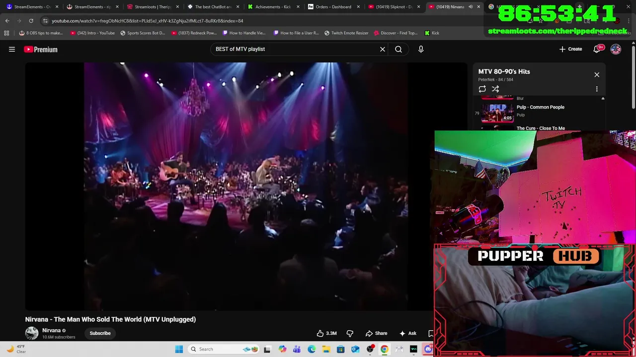Open the Ask AI button
This screenshot has width=636, height=357.
pos(408,333)
